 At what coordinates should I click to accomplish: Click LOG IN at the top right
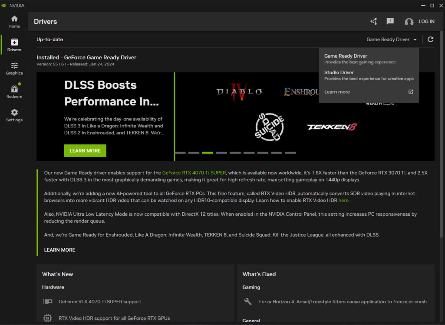(427, 21)
